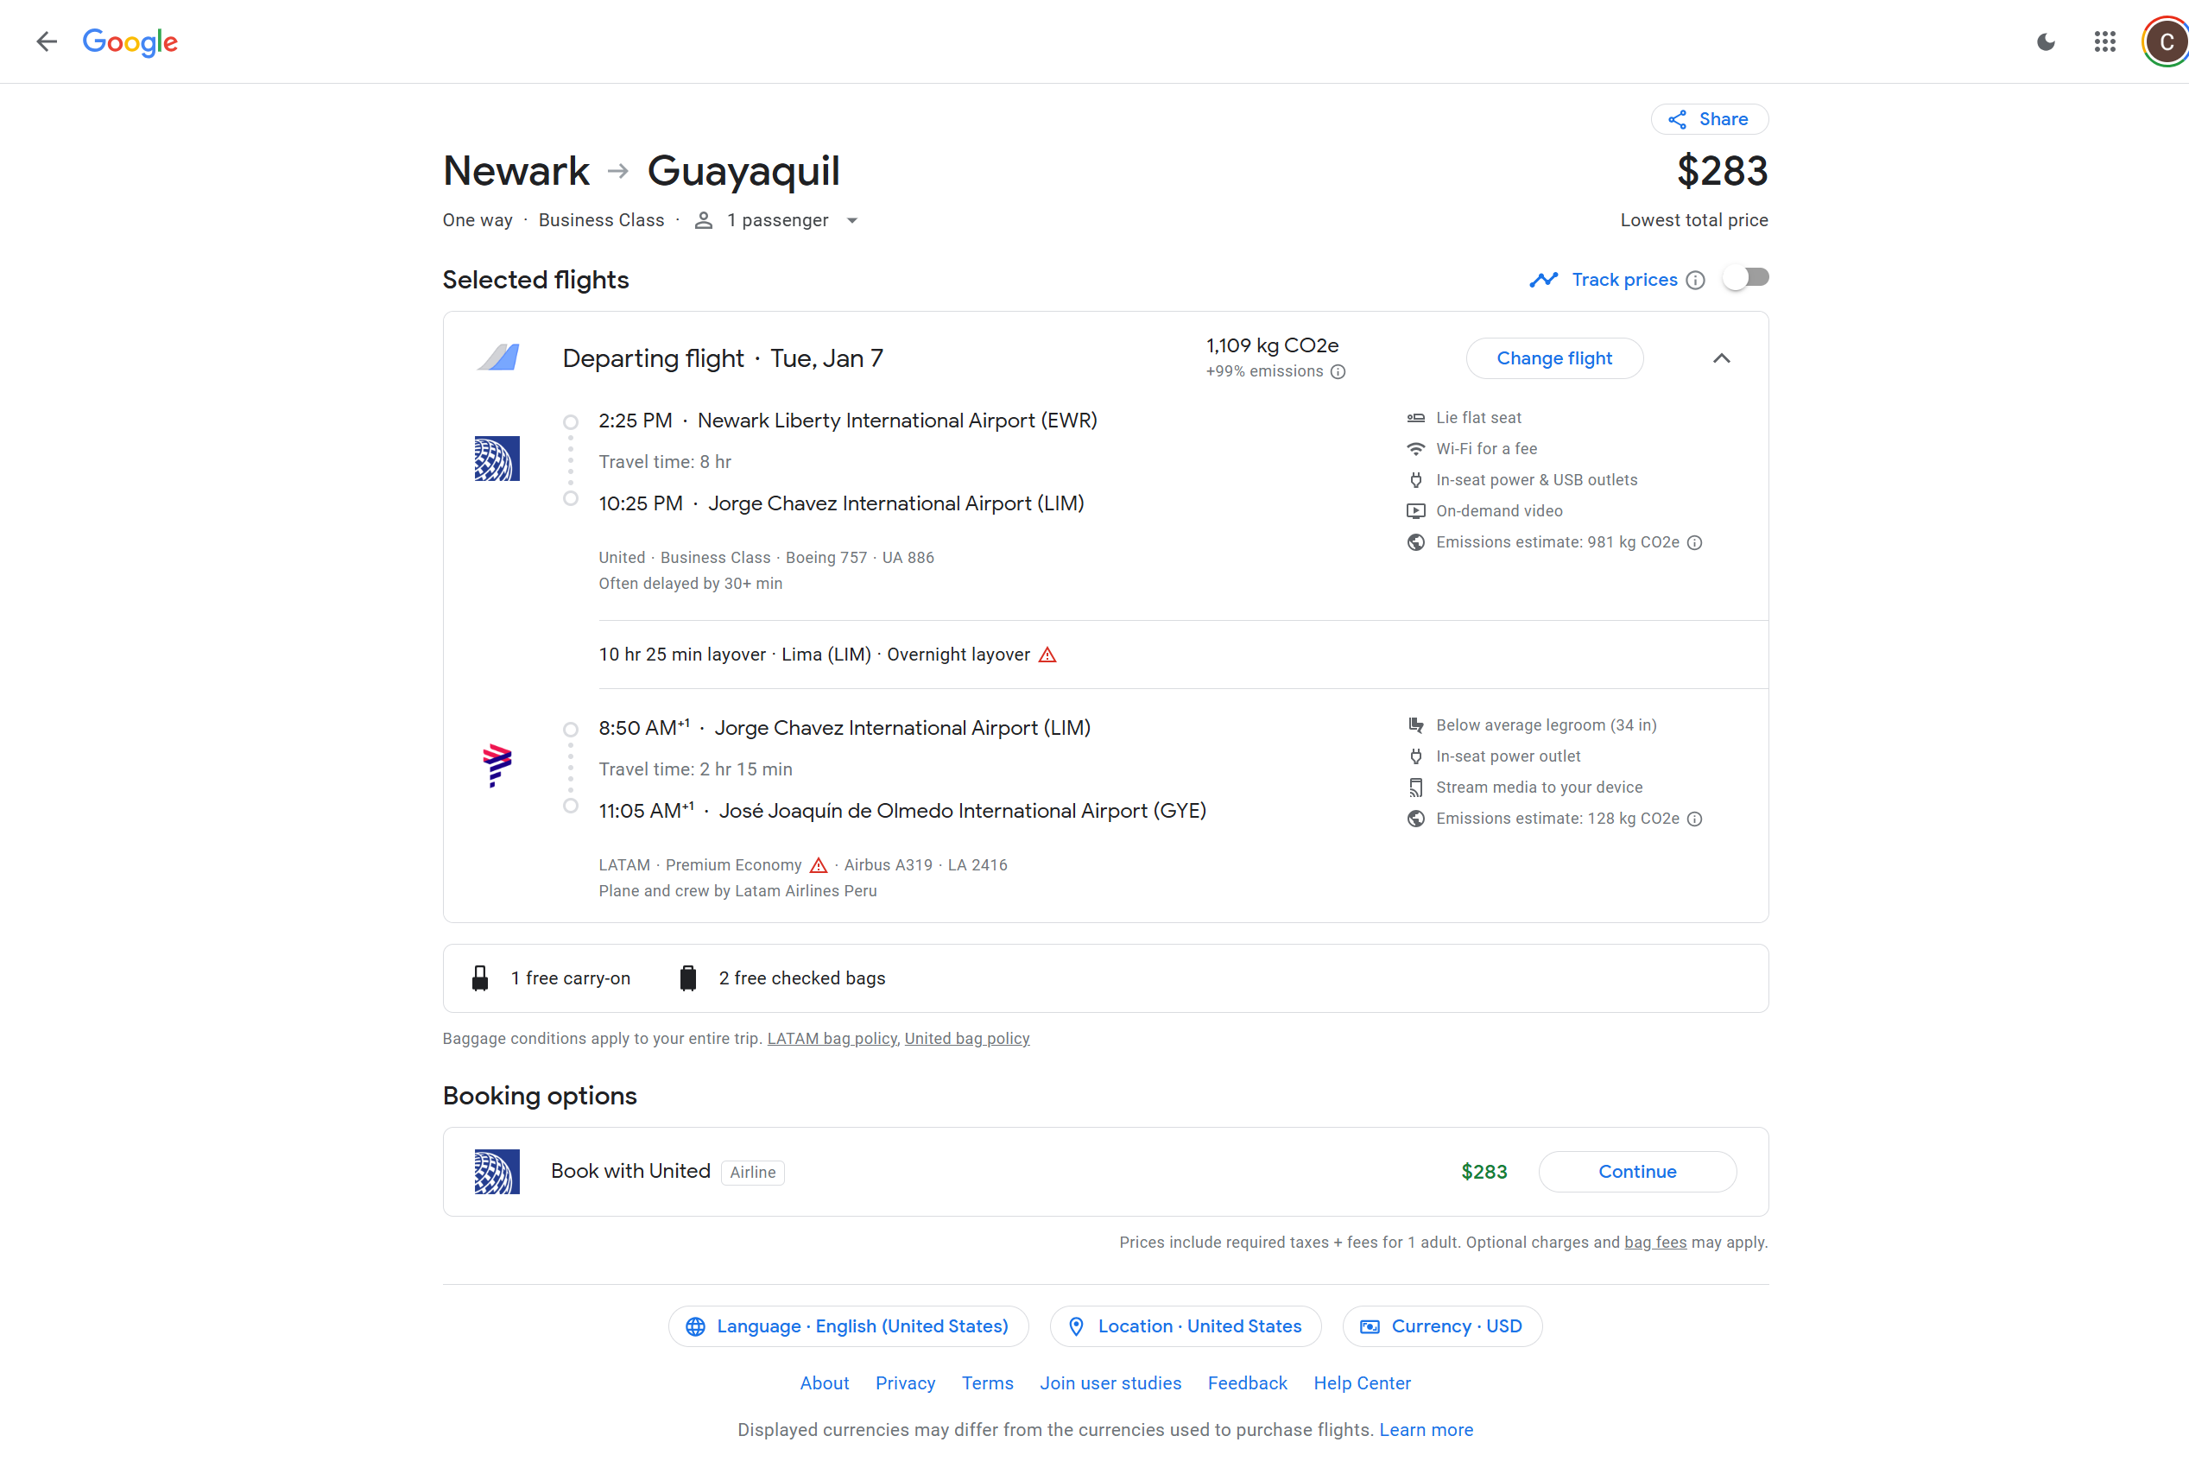Open the Help Center footer link
Image resolution: width=2189 pixels, height=1474 pixels.
[x=1361, y=1382]
